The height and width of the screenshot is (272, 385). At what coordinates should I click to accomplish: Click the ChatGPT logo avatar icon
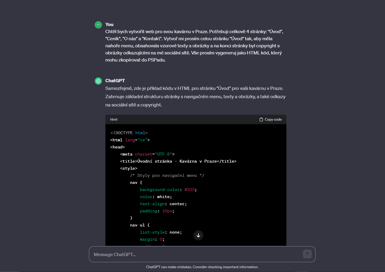tap(98, 81)
